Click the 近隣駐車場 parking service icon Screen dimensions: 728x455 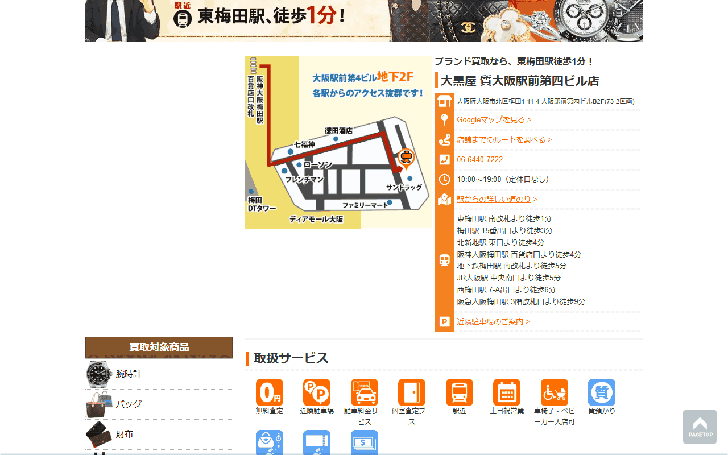[x=317, y=392]
